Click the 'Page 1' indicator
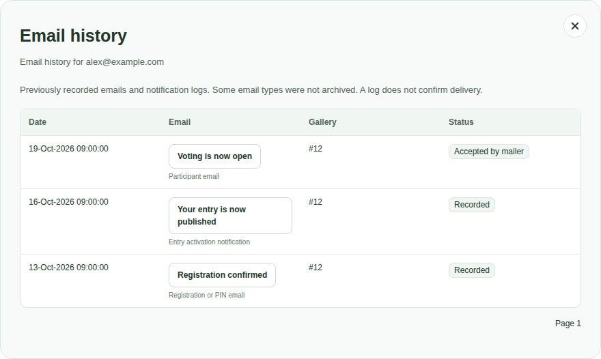This screenshot has width=601, height=359. coord(568,324)
